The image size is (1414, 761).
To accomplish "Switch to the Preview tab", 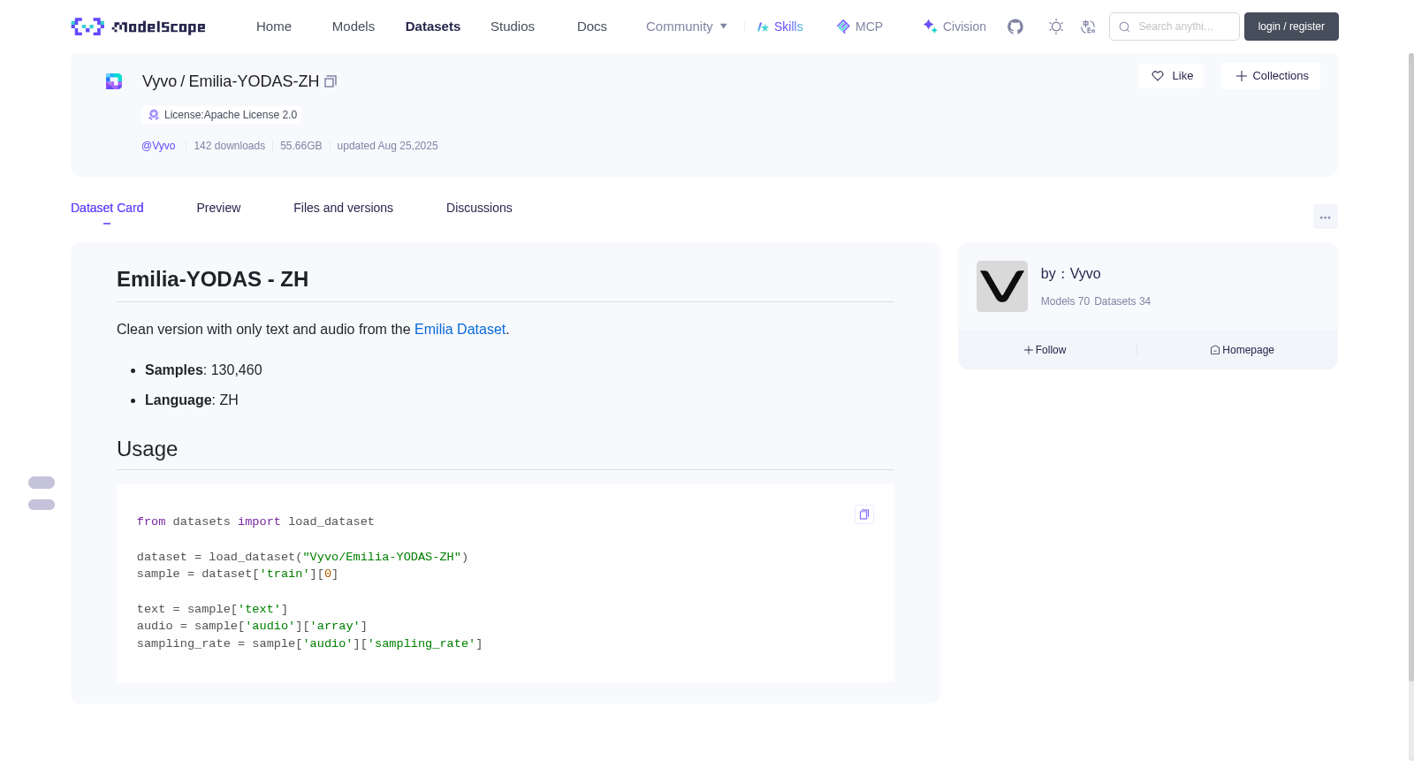I will [x=218, y=208].
